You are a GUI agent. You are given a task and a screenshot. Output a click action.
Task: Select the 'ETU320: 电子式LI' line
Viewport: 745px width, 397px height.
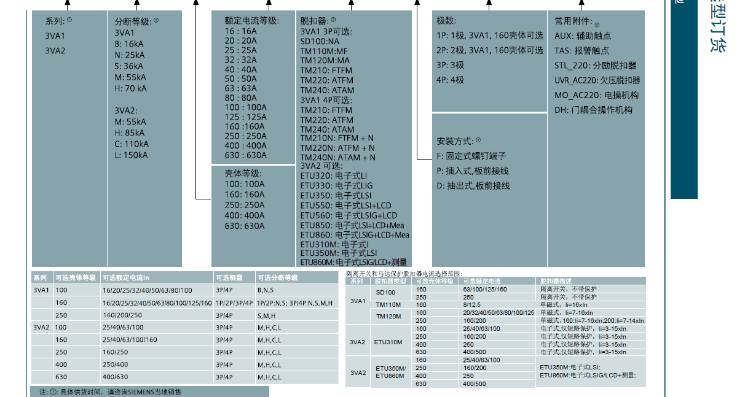[334, 176]
